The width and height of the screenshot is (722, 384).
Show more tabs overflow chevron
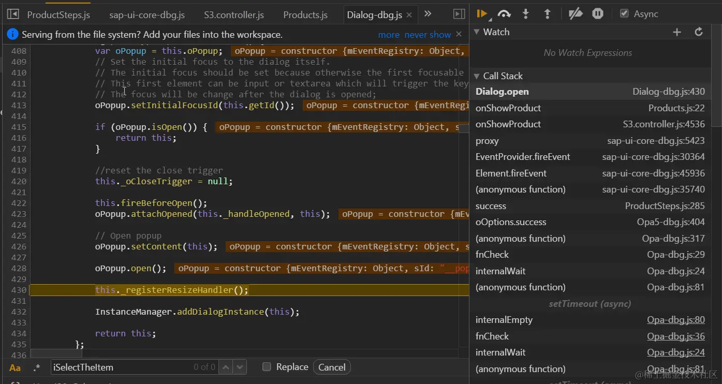point(428,14)
